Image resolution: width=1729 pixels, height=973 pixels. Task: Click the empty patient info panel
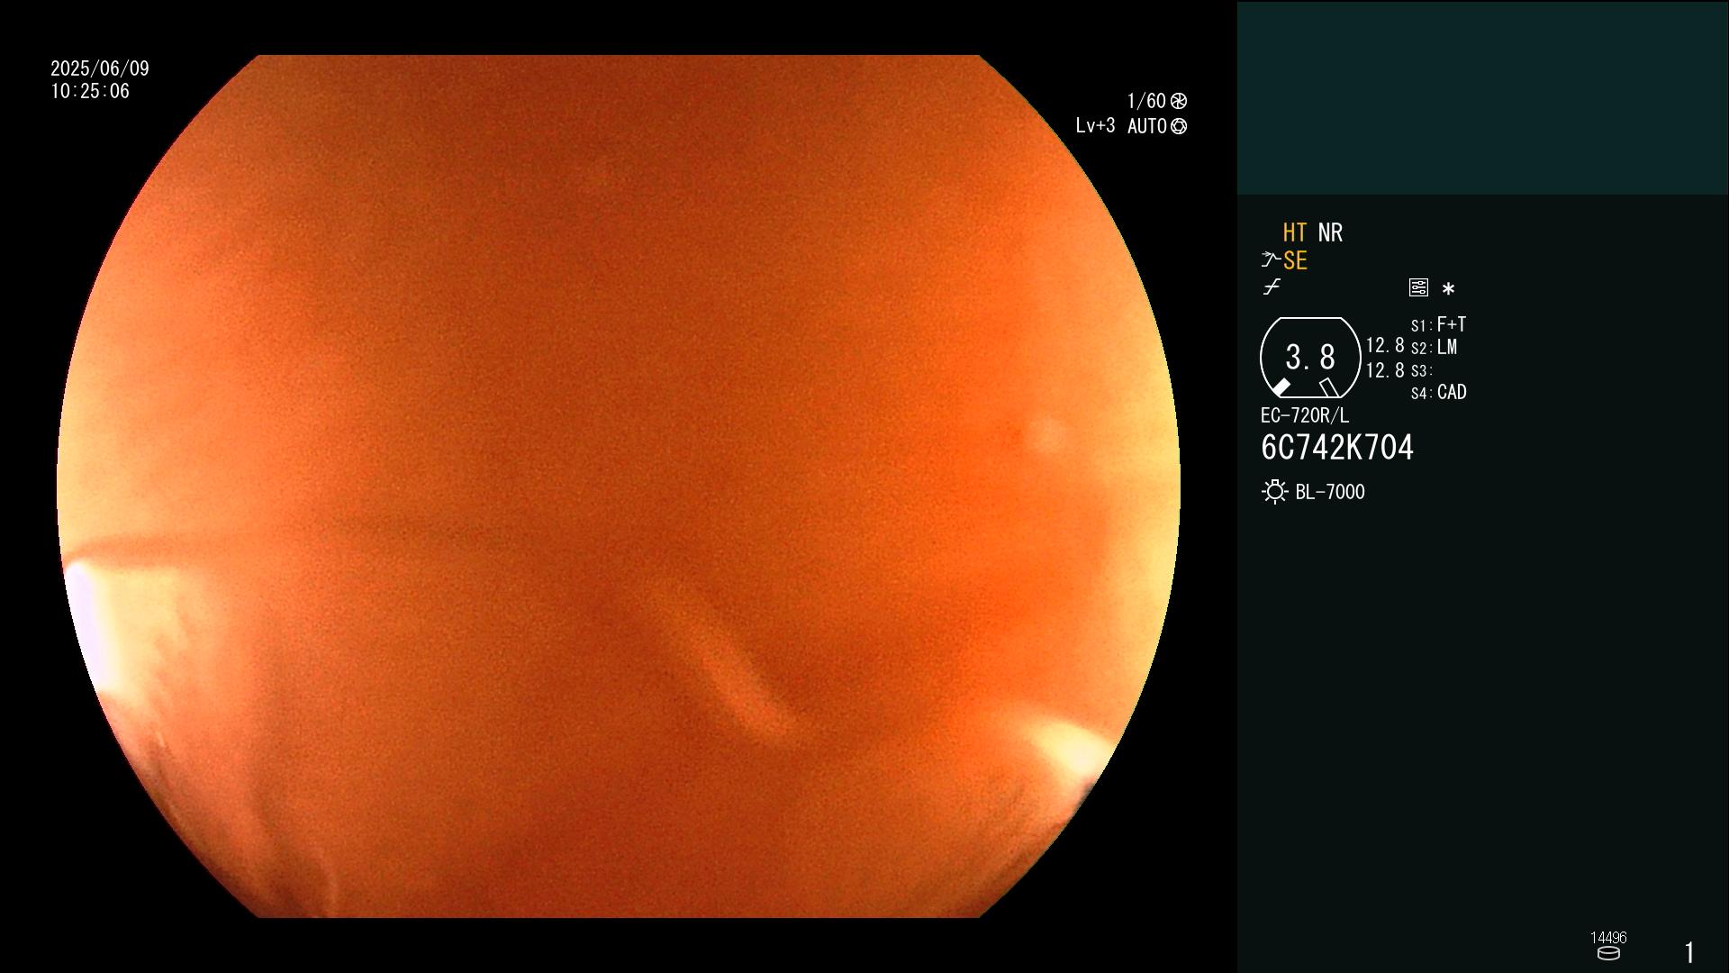coord(1482,97)
